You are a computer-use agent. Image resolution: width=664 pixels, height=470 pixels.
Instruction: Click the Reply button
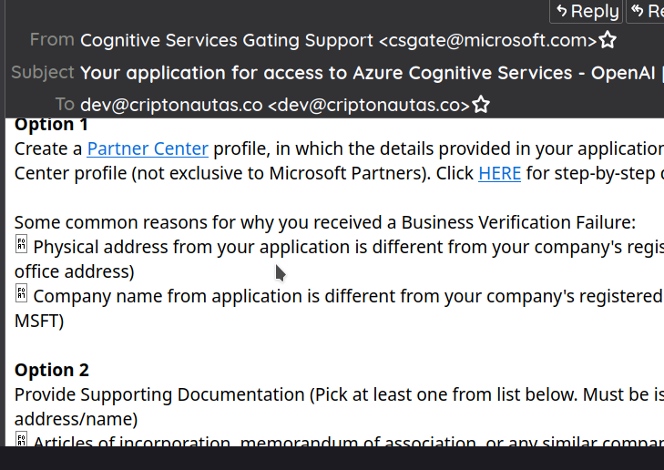pos(587,12)
